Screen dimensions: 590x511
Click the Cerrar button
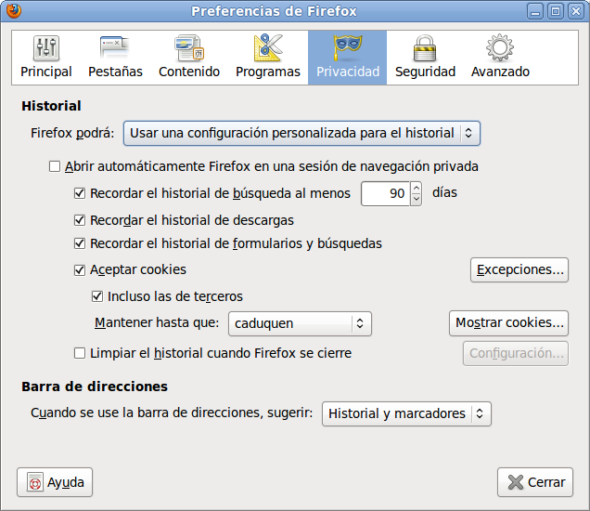coord(535,482)
